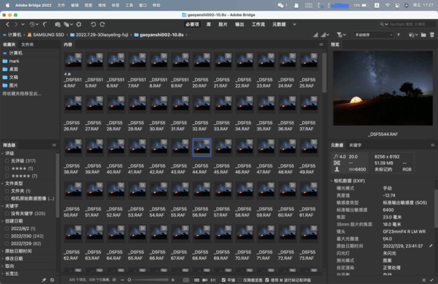This screenshot has width=438, height=284.
Task: Open in Camera Raw aperture icon
Action: (x=79, y=25)
